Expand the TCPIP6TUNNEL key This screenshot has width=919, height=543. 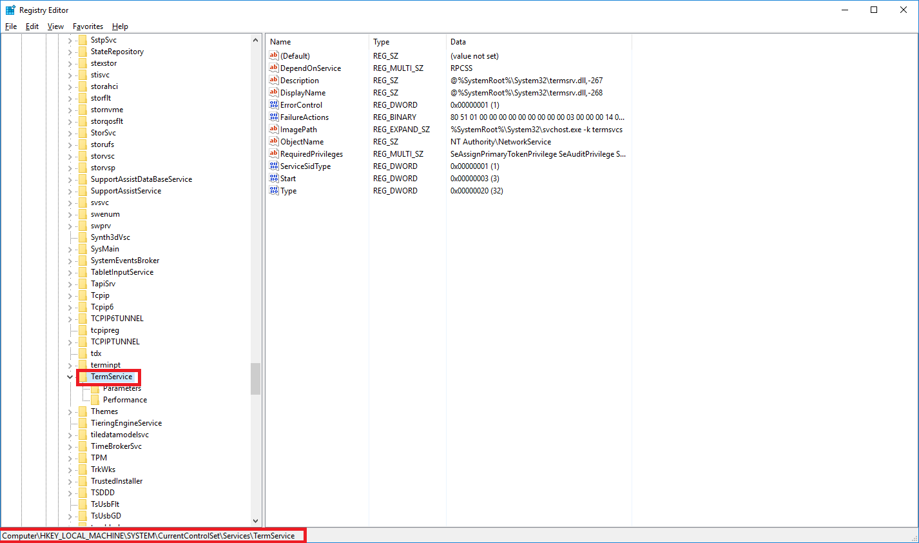(70, 319)
